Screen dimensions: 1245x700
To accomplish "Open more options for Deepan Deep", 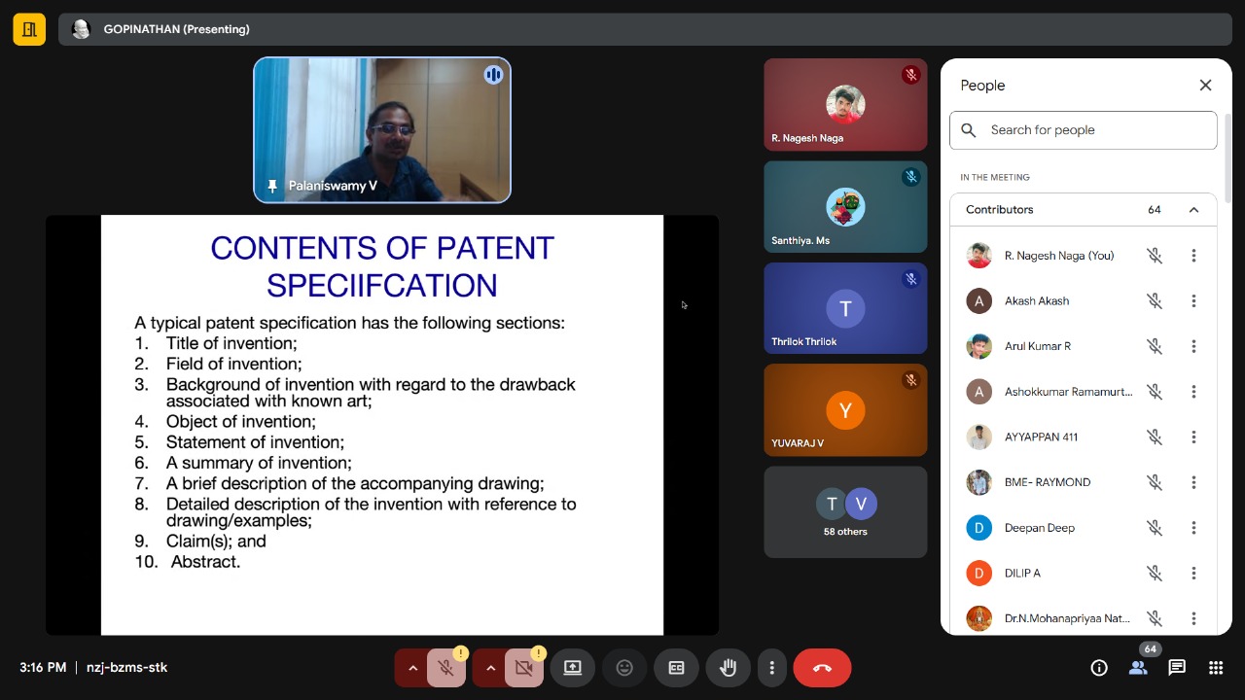I will click(x=1193, y=528).
